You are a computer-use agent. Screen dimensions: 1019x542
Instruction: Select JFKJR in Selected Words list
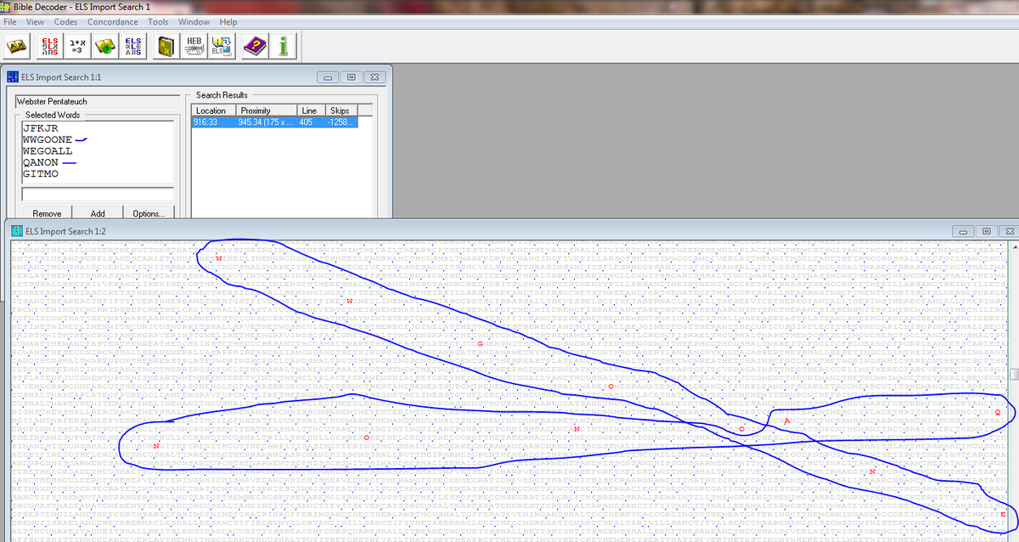[x=40, y=128]
